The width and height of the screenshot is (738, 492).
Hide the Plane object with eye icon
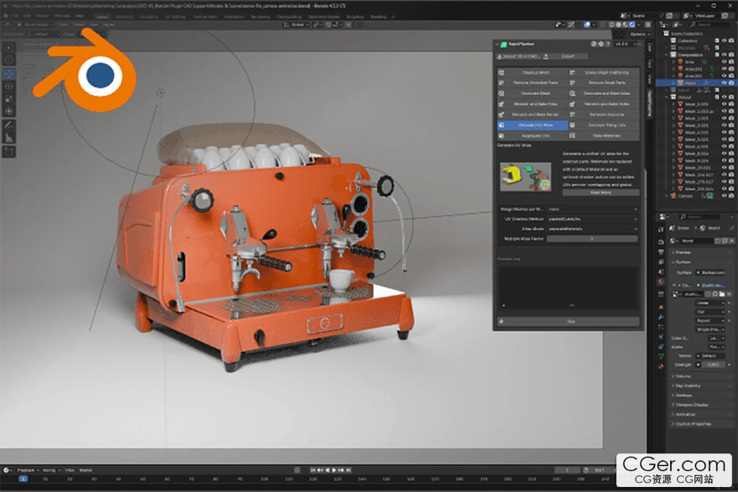coord(724,83)
